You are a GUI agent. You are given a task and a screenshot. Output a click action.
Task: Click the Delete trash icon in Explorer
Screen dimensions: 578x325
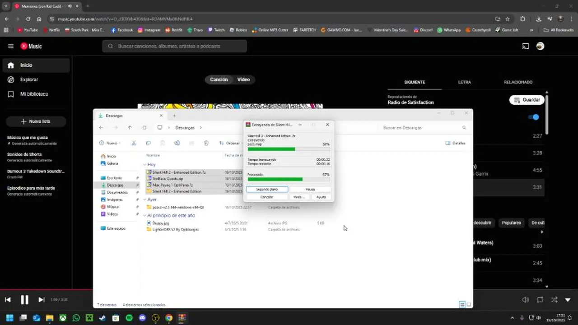point(206,143)
